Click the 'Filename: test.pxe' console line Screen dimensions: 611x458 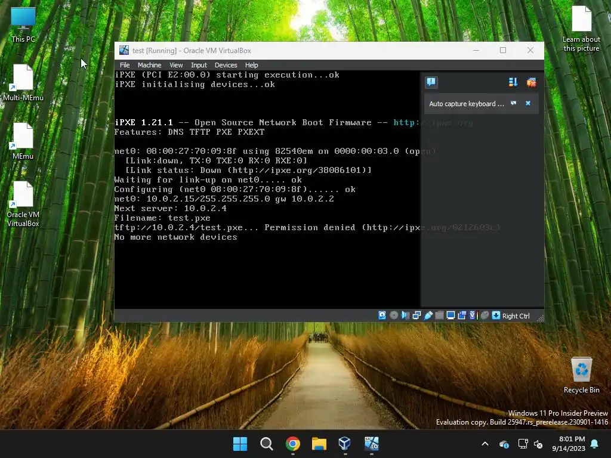pyautogui.click(x=162, y=218)
